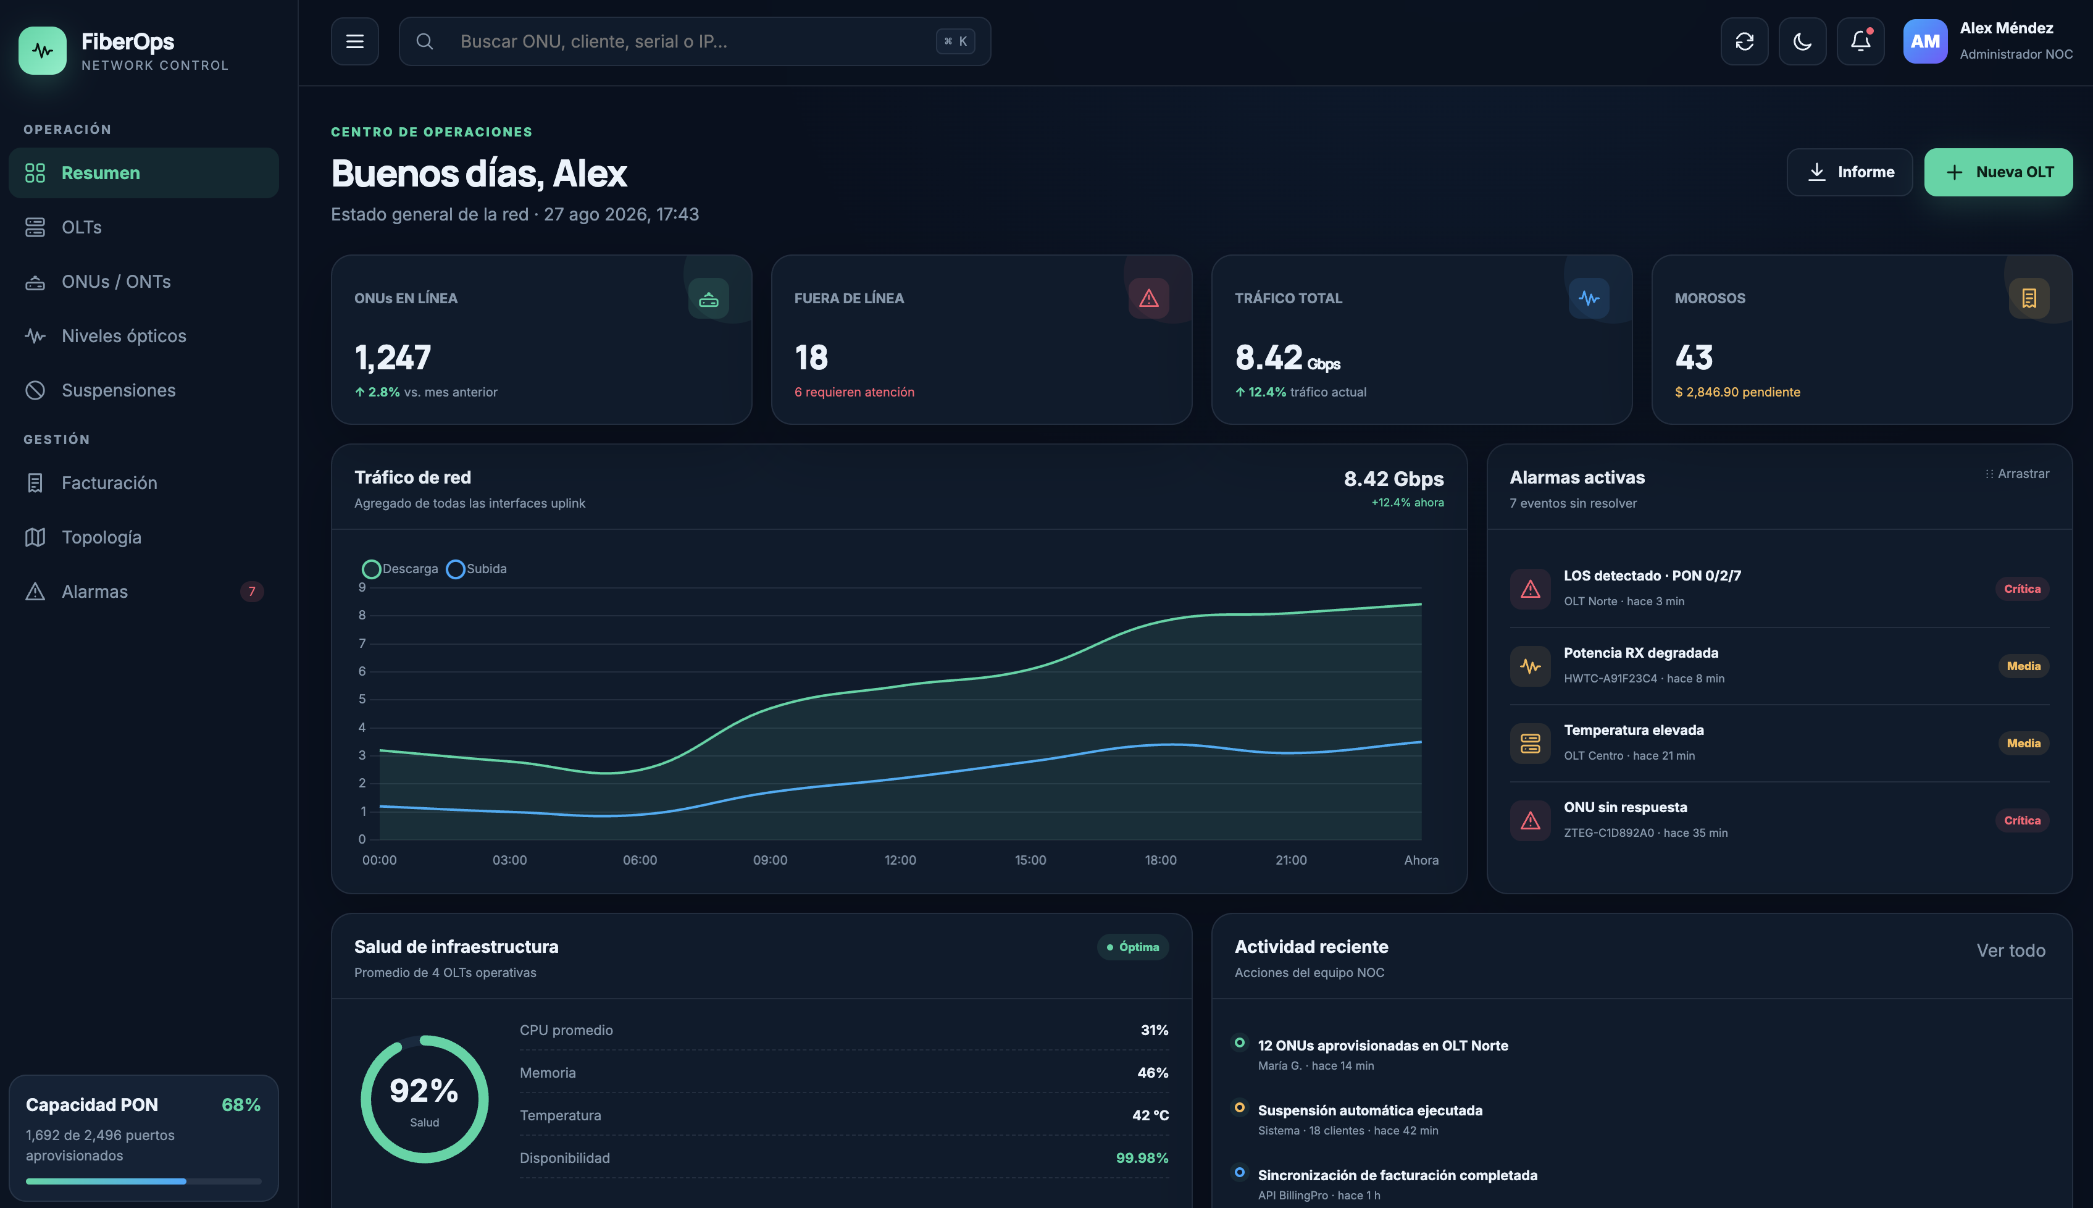2093x1208 pixels.
Task: Focus the Buscar ONU search field
Action: 695,41
